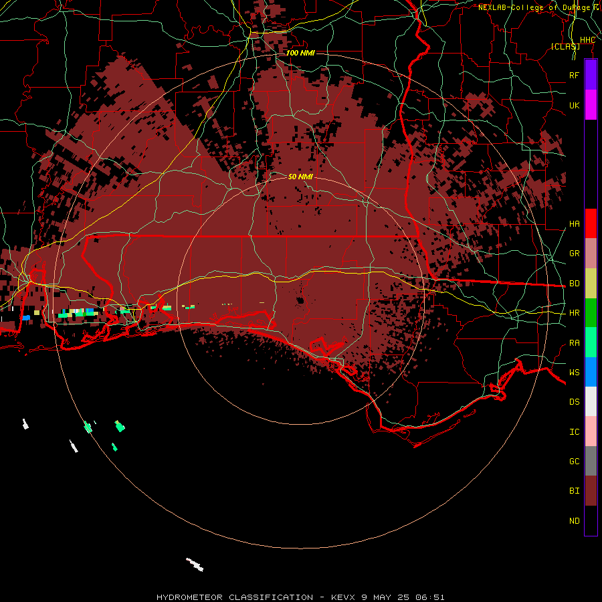Click the GC gray legend swatch
The height and width of the screenshot is (602, 602).
click(591, 461)
